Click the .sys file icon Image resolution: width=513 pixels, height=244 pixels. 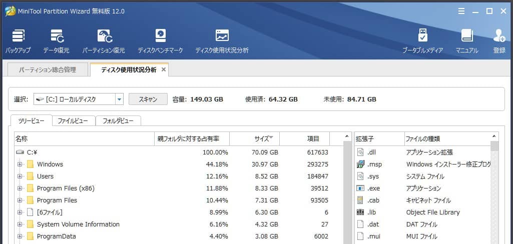360,176
